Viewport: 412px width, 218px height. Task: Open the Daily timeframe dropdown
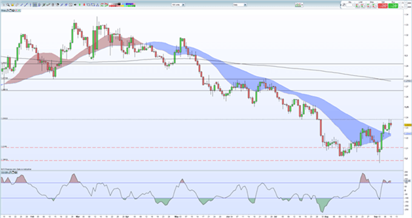click(x=240, y=5)
